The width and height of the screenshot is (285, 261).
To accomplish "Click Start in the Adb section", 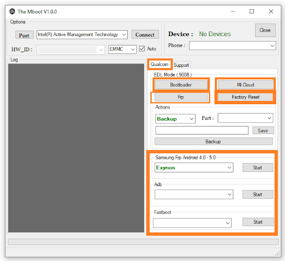I will 258,195.
